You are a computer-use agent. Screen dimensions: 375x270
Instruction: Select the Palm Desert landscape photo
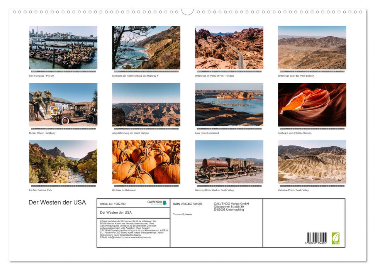coord(312,47)
